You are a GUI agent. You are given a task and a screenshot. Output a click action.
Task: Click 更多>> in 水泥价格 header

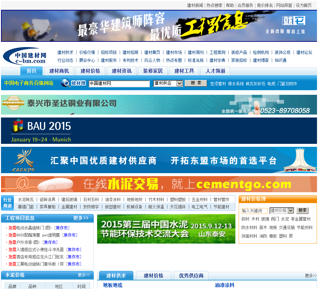click(84, 275)
